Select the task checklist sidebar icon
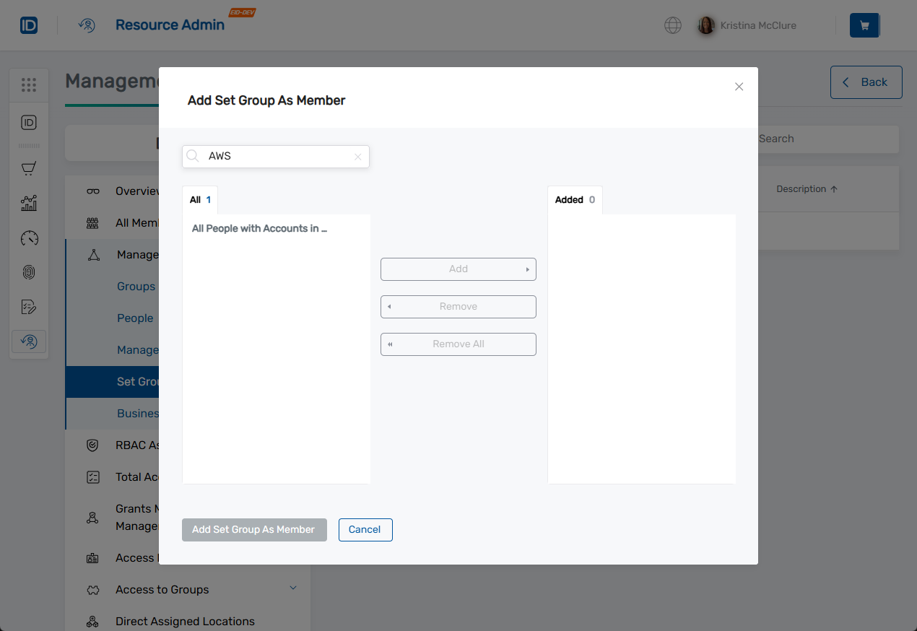917x631 pixels. click(29, 306)
